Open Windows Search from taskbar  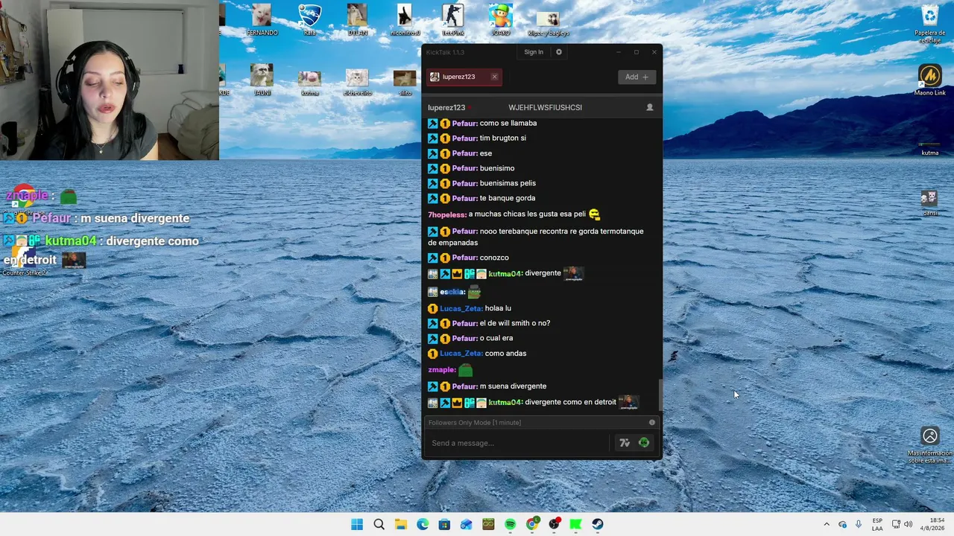[x=379, y=524]
